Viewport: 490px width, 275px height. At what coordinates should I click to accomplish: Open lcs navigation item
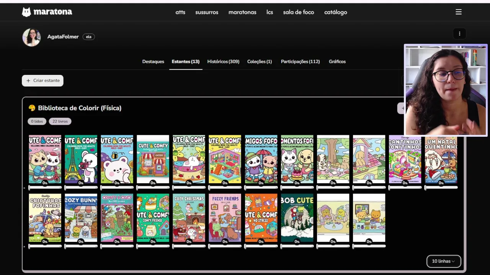pos(270,12)
